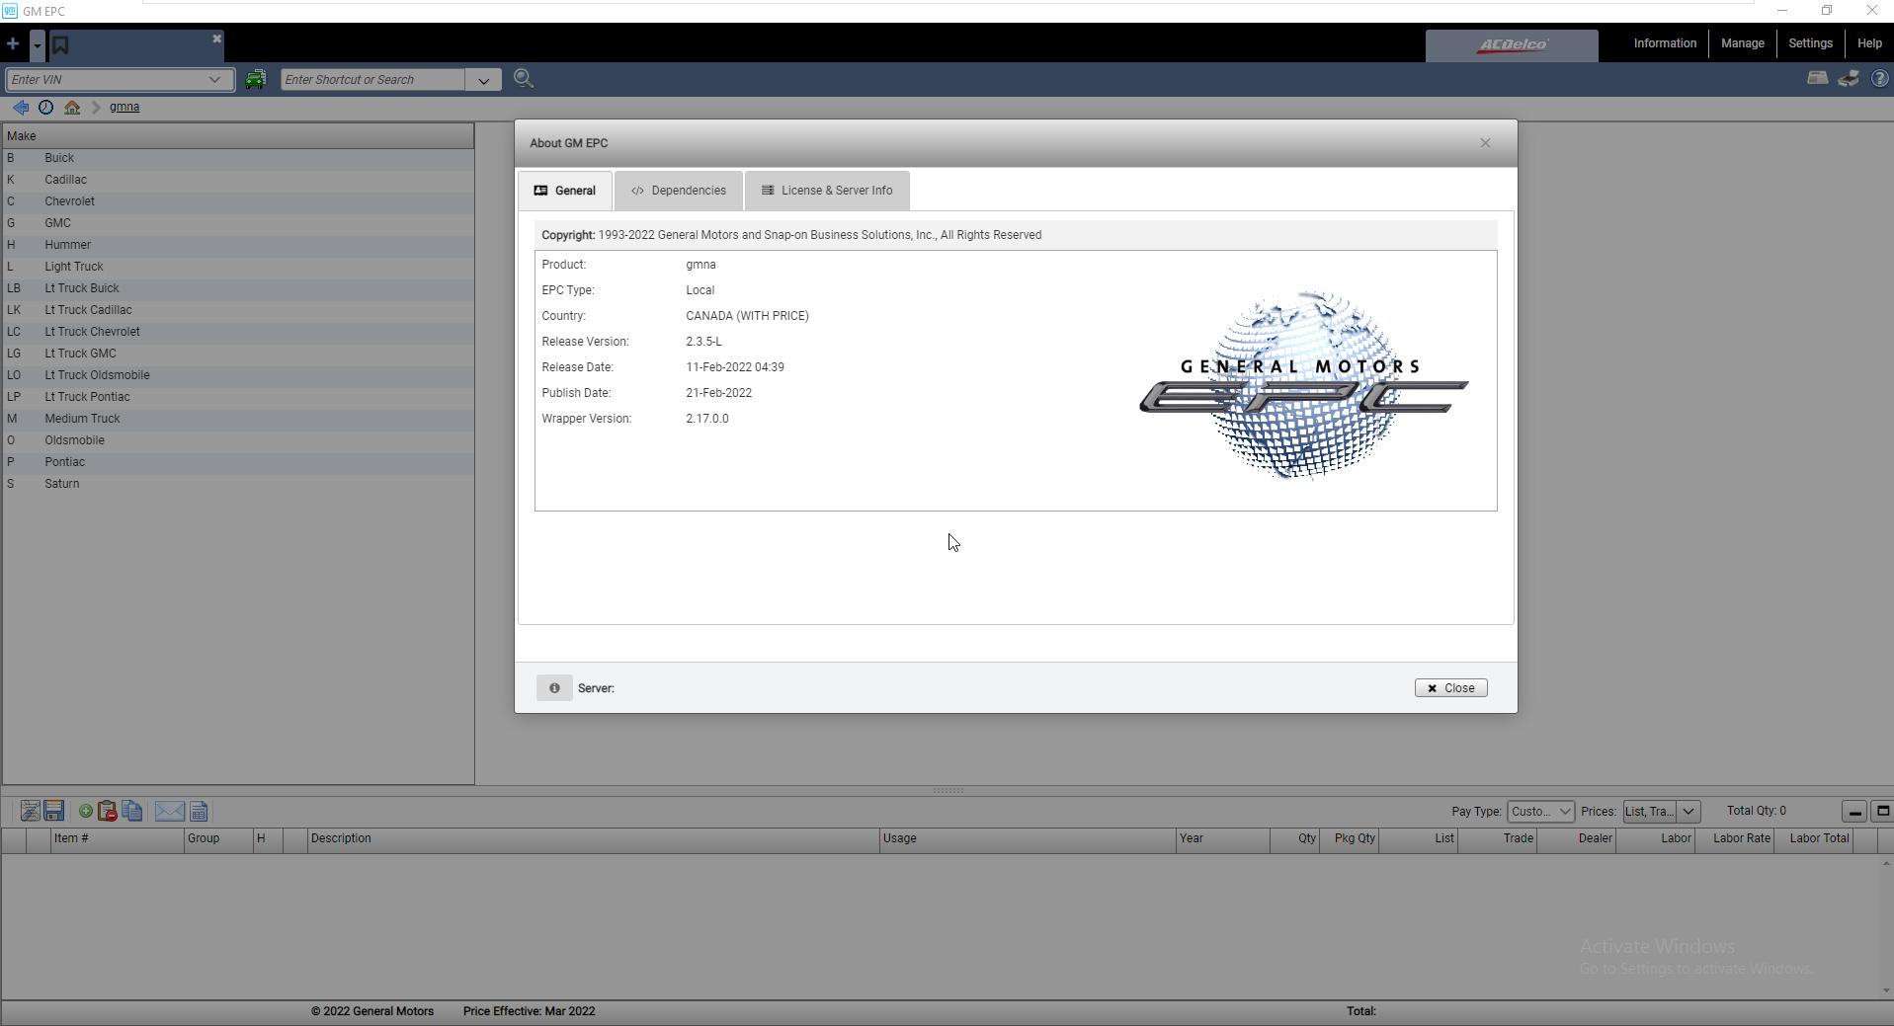Viewport: 1894px width, 1026px height.
Task: Click the Close button in About dialog
Action: [x=1450, y=688]
